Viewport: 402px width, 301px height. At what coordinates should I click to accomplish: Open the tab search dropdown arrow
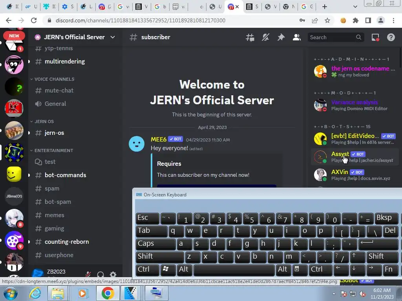click(355, 7)
